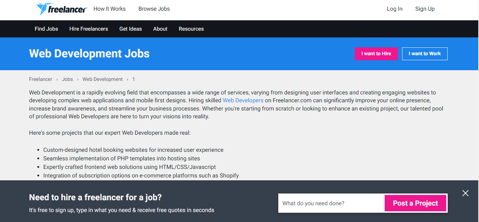
Task: Click the Shopify subscription bullet text
Action: coord(141,176)
